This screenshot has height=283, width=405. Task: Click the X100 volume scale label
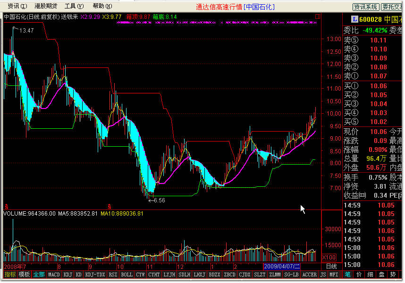[329, 257]
